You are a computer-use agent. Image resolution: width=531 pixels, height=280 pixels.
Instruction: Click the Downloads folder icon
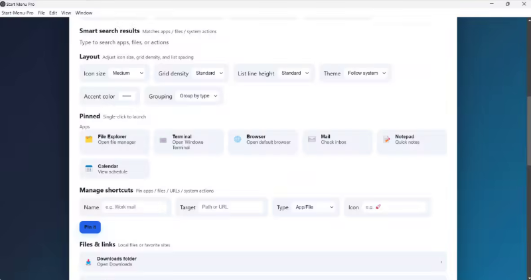[x=88, y=261]
